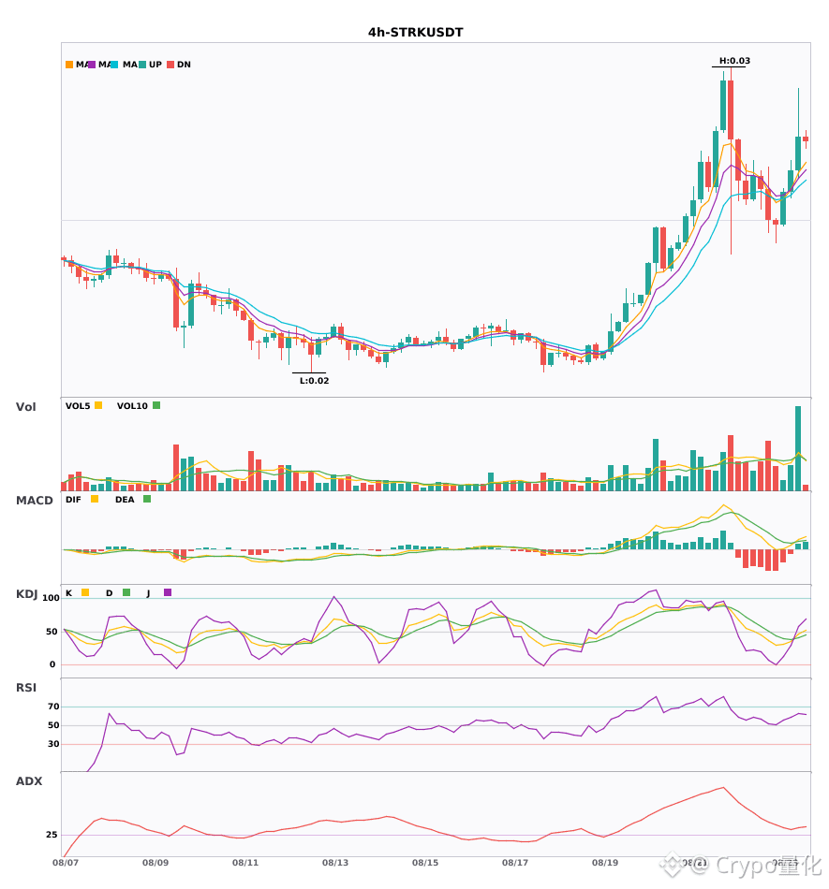
Task: Select the VOL5 legend text
Action: 78,406
